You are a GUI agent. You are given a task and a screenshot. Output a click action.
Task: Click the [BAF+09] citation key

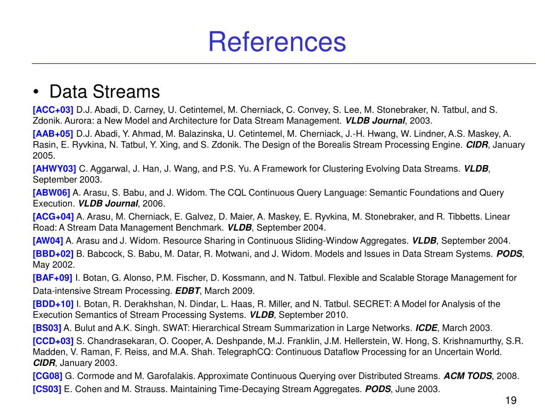click(53, 278)
